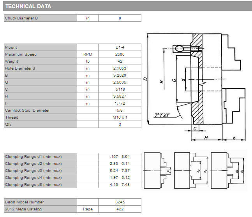The image size is (252, 217).
Task: Click the lb unit cell
Action: [88, 61]
